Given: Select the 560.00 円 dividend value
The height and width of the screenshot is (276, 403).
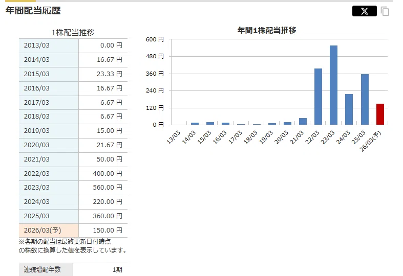Looking at the screenshot, I should 103,188.
